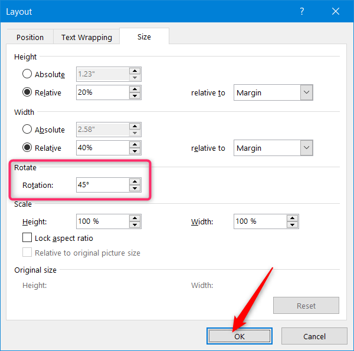Increase Rotation value with up arrow
Image resolution: width=354 pixels, height=351 pixels.
coord(135,181)
